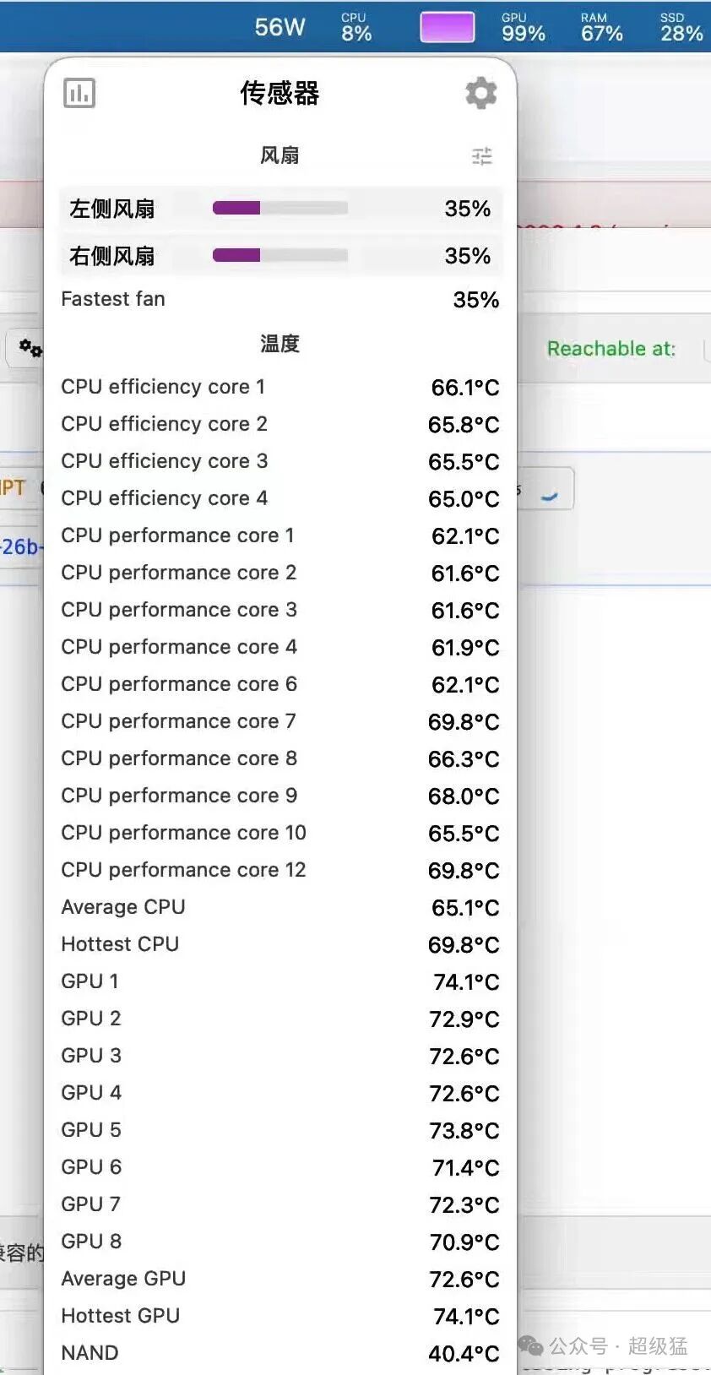
Task: Click the 右侧风扇 speed bar
Action: point(280,255)
